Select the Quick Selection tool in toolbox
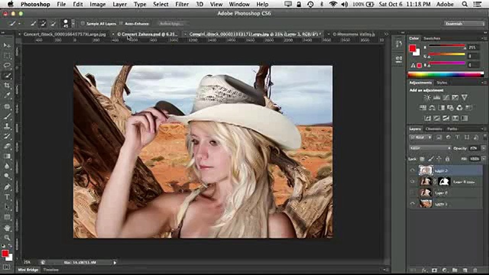Viewport: 489px width, 275px height. 7,76
